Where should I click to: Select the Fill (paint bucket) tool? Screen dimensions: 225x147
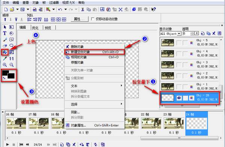coord(4,52)
